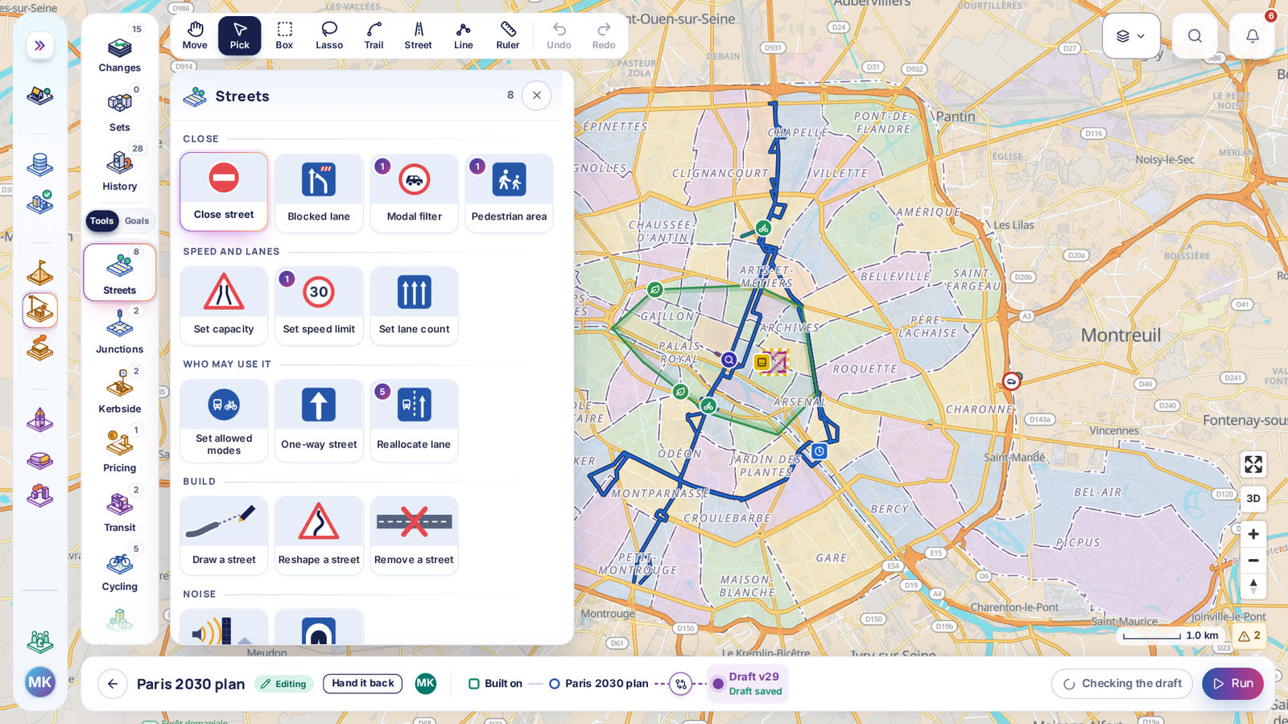The image size is (1288, 724).
Task: Open the Ruler measuring tool
Action: tap(508, 36)
